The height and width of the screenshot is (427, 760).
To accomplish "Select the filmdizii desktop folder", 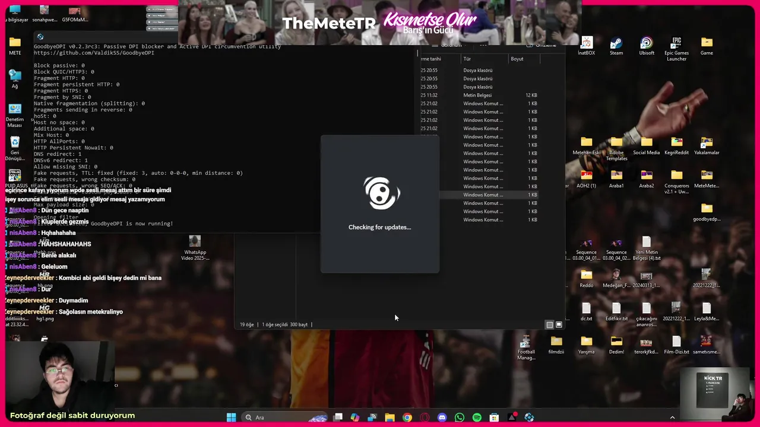I will point(556,345).
